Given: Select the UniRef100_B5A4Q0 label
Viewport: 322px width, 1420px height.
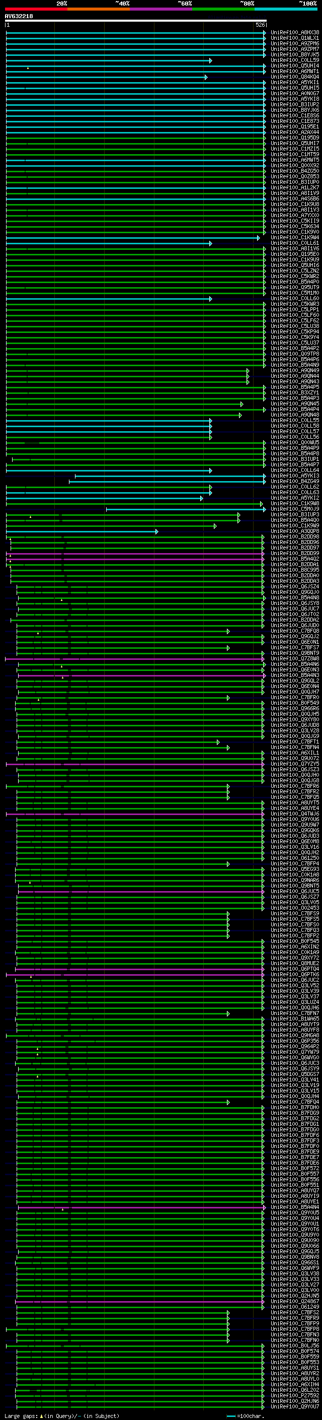Looking at the screenshot, I should [294, 521].
